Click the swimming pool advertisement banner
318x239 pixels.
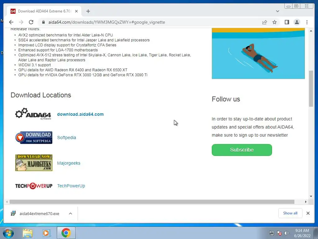[258, 54]
